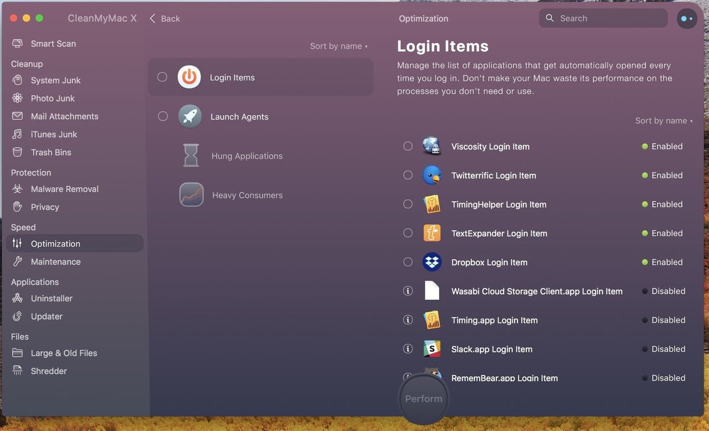Click the Privacy hand icon
The width and height of the screenshot is (709, 431).
click(x=18, y=207)
